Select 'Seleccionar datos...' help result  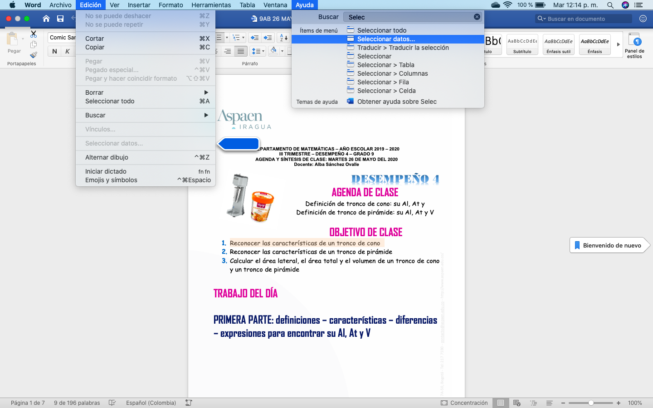click(x=388, y=39)
